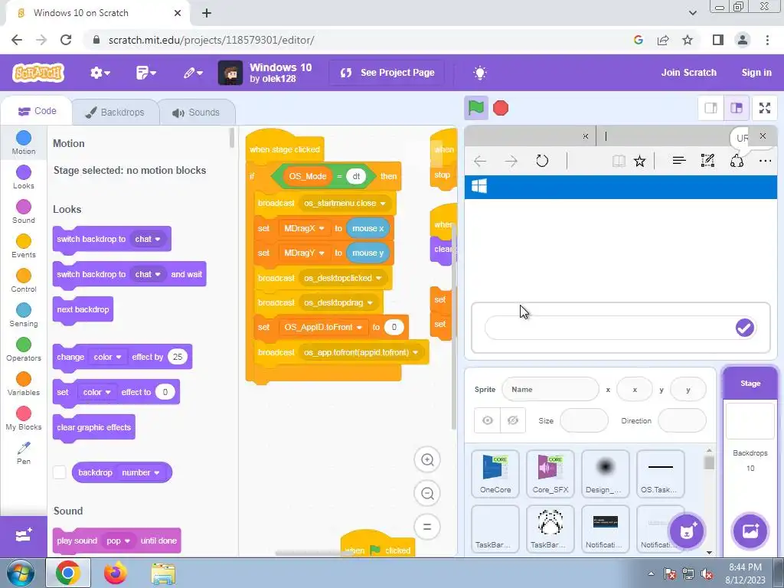Open the Scratch logo home link
This screenshot has height=588, width=784.
[38, 73]
